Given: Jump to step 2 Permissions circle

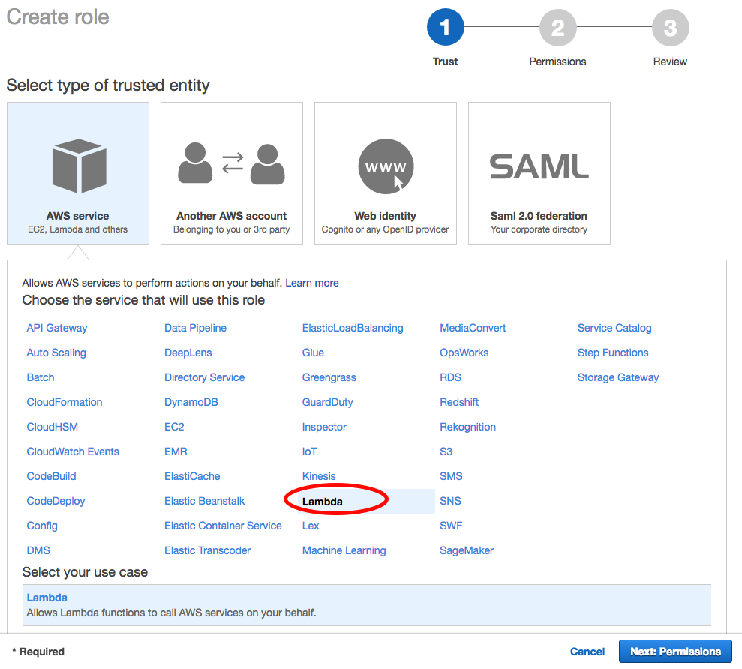Looking at the screenshot, I should pyautogui.click(x=558, y=28).
